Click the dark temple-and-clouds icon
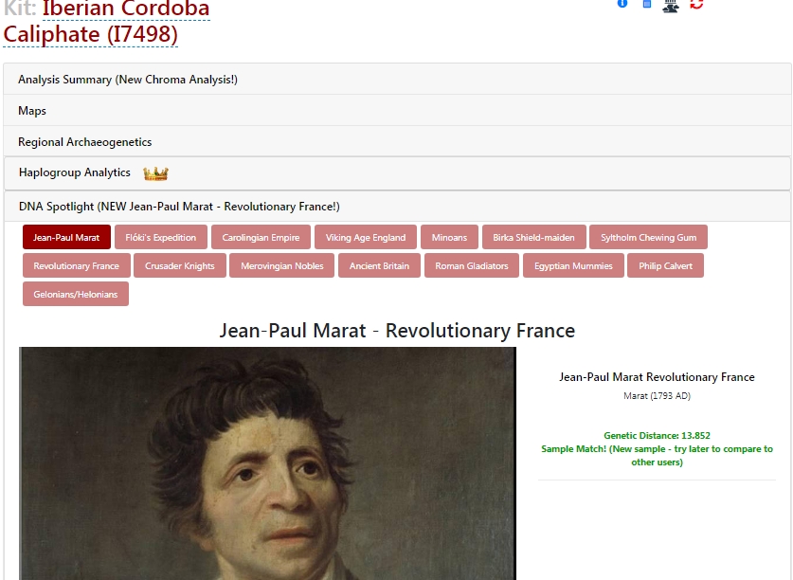793x580 pixels. tap(671, 5)
